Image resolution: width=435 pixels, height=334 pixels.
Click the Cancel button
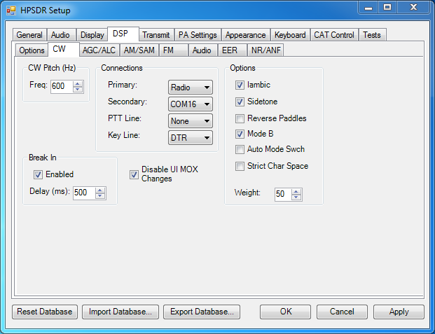click(342, 312)
